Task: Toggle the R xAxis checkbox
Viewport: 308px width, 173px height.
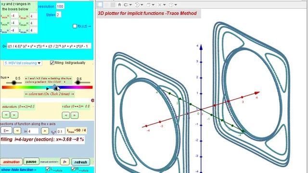Action: pyautogui.click(x=73, y=169)
